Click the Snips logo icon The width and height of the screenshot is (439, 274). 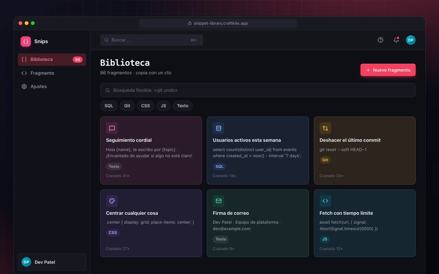click(x=26, y=41)
